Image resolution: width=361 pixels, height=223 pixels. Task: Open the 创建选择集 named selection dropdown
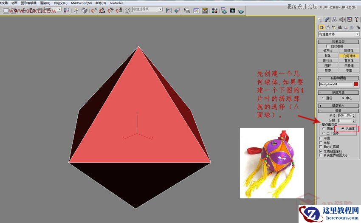[147, 9]
